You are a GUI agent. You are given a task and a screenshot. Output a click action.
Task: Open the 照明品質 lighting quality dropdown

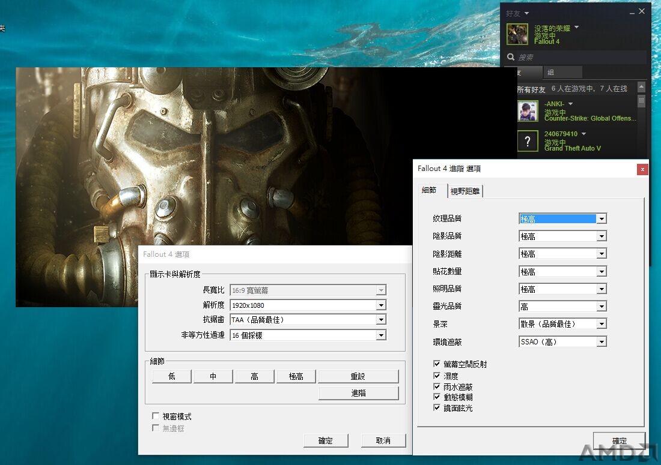click(x=562, y=289)
